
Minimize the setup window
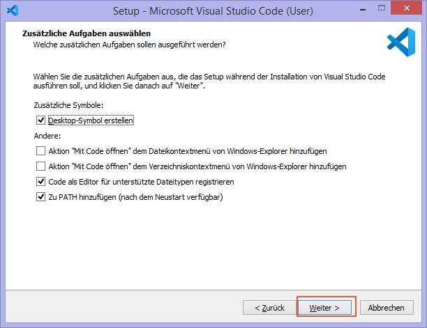363,10
